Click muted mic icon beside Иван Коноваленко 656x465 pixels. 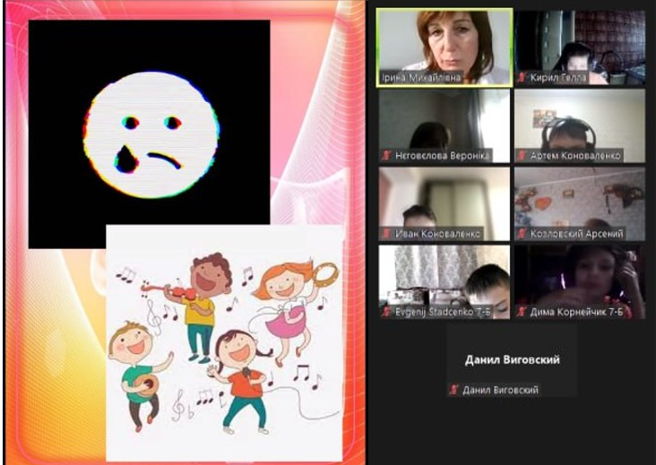pyautogui.click(x=386, y=234)
